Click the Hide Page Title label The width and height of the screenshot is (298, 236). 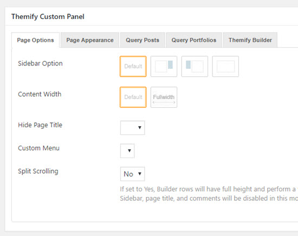[40, 125]
